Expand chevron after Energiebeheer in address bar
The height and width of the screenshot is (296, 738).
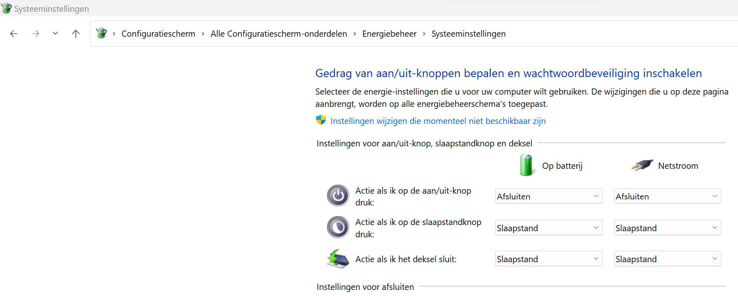pyautogui.click(x=424, y=34)
